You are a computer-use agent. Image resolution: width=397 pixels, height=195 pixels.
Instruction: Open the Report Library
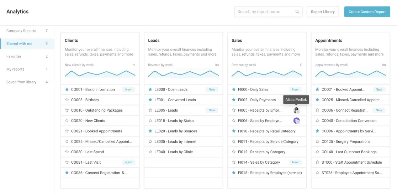click(x=323, y=12)
